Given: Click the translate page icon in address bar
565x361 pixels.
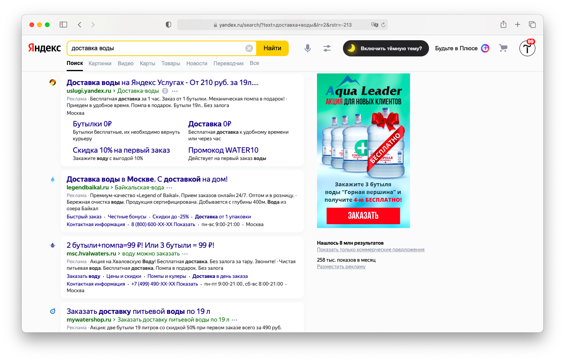Looking at the screenshot, I should (374, 25).
